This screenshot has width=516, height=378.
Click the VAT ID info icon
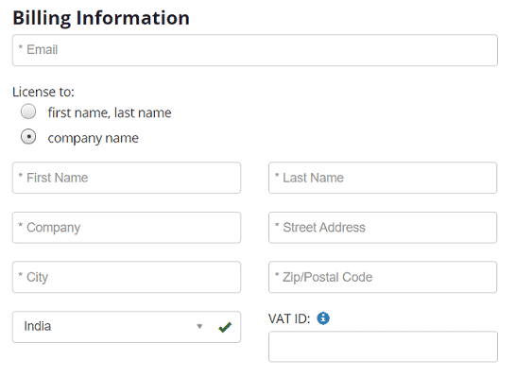coord(323,318)
